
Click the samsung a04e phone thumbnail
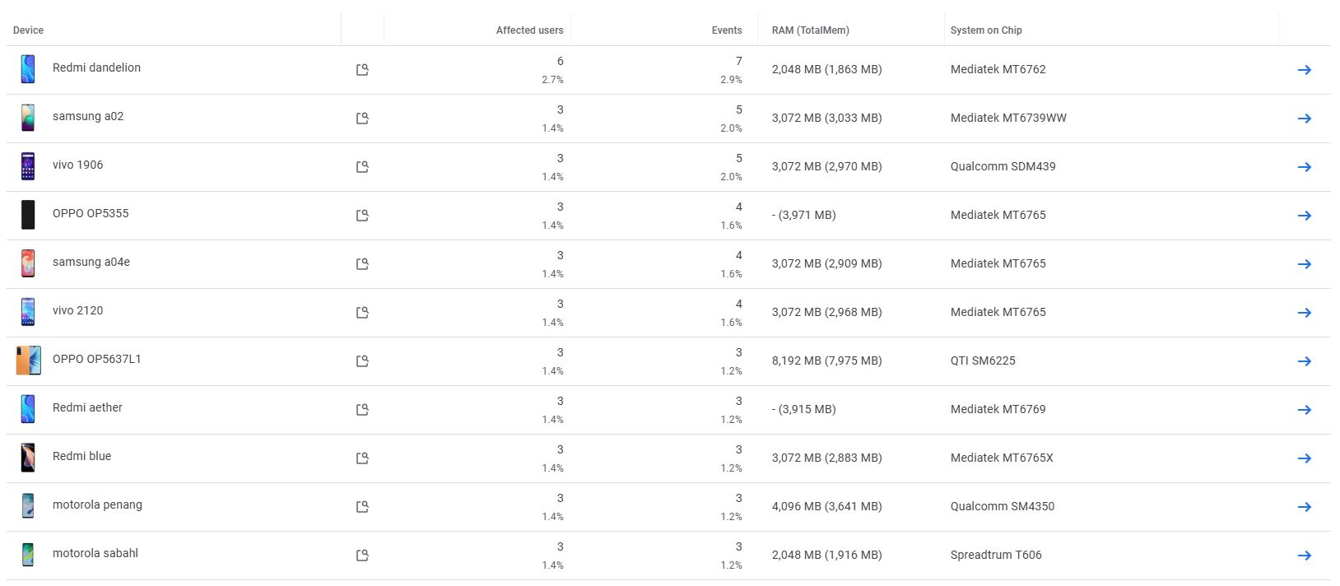[x=28, y=263]
